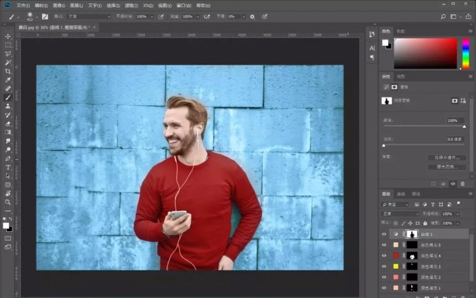Click the 选择并遮住 button
This screenshot has width=476, height=298.
[446, 157]
